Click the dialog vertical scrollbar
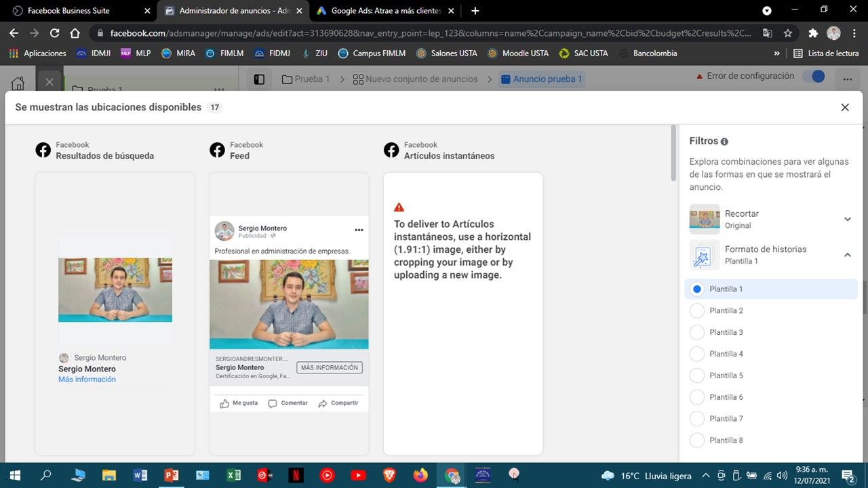Image resolution: width=868 pixels, height=488 pixels. click(673, 152)
